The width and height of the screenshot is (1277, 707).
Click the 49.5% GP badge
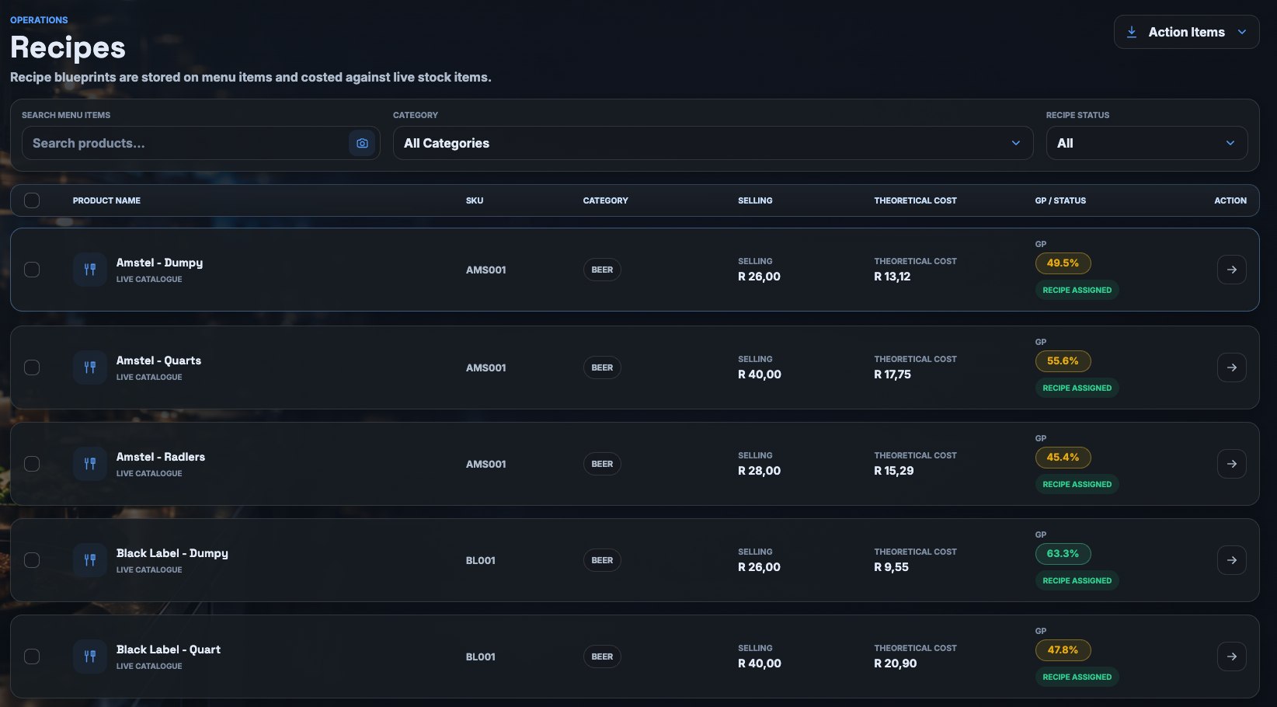click(1063, 263)
